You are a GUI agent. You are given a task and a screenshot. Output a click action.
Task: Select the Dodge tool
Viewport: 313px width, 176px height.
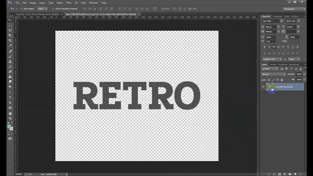click(10, 87)
